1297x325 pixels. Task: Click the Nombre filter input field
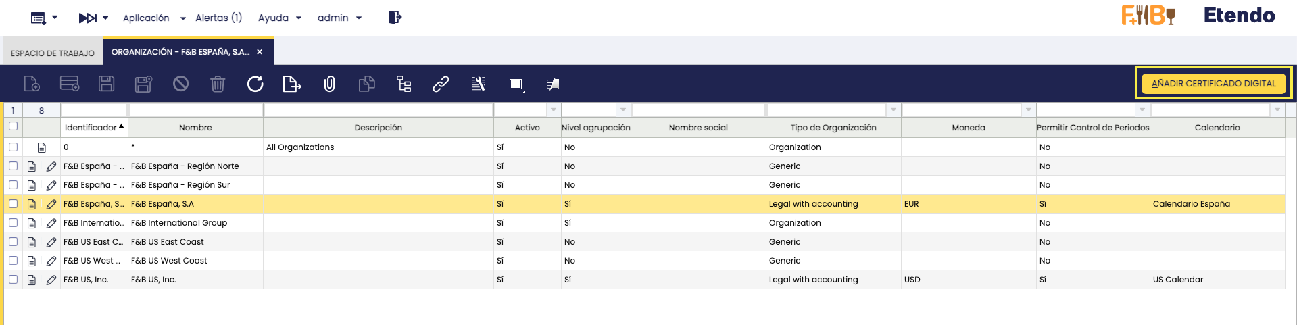[195, 110]
